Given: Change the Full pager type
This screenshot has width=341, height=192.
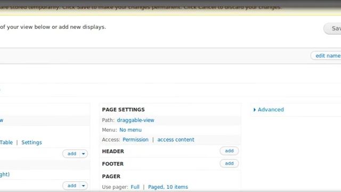Looking at the screenshot, I should [135, 187].
